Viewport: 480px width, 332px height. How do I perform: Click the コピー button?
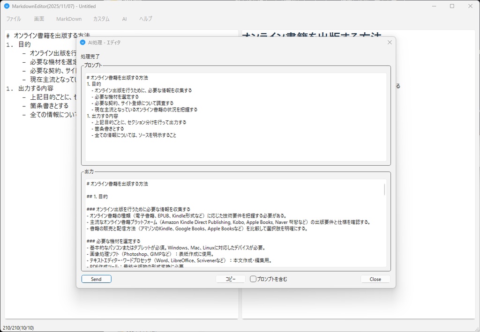pos(231,279)
